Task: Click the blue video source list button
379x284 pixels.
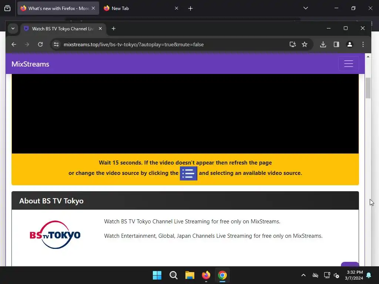Action: [x=188, y=173]
